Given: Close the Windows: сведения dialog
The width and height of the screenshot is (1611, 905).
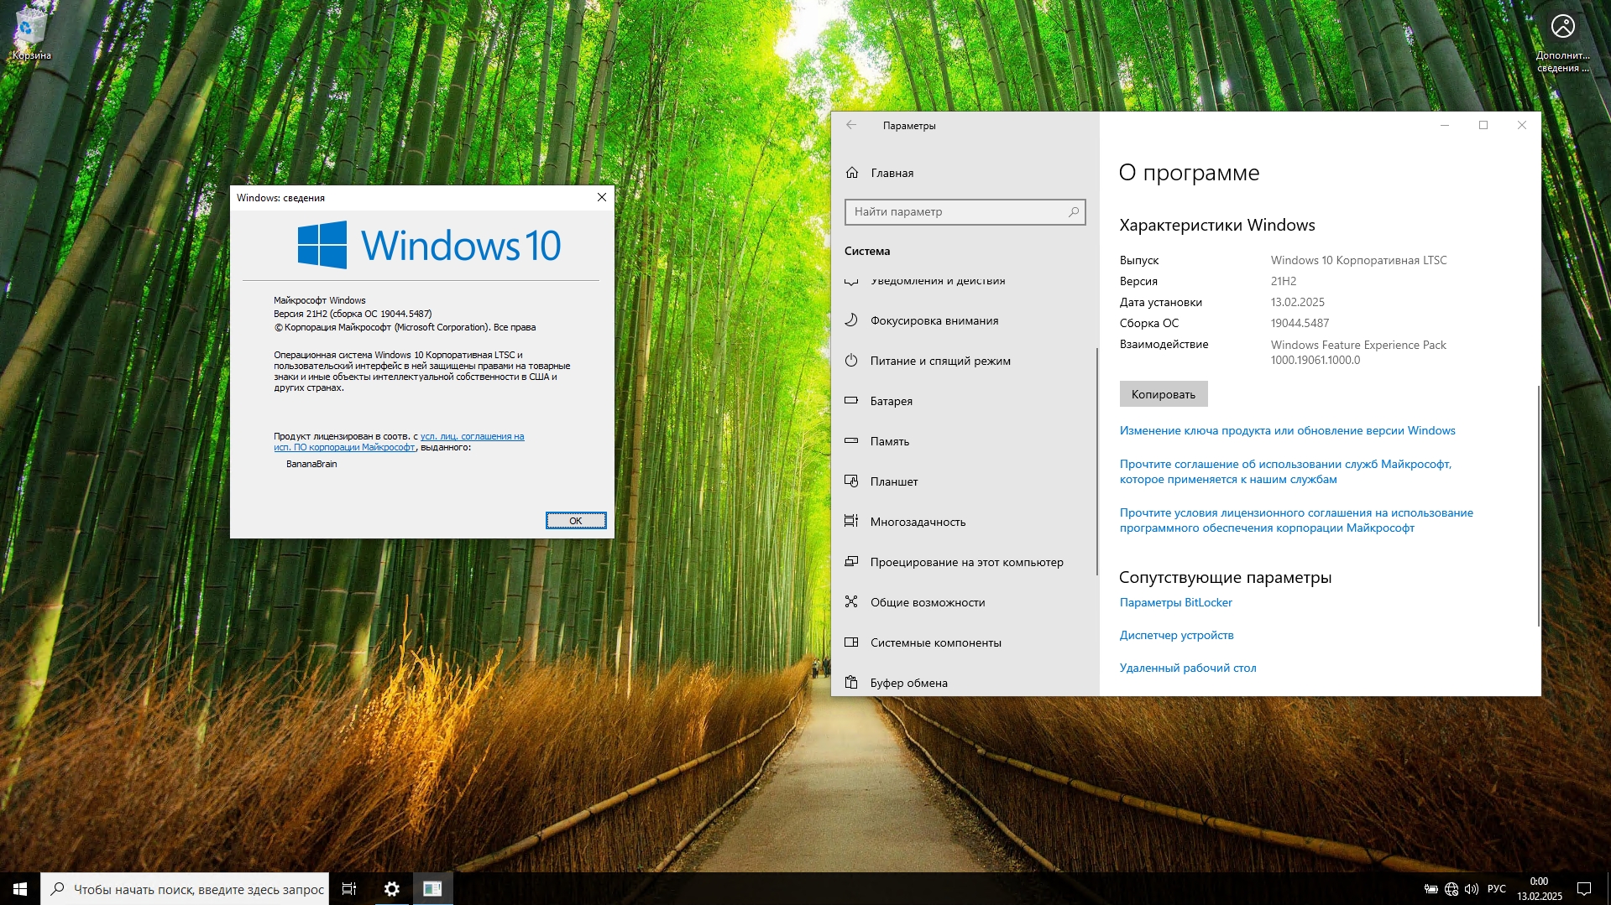Looking at the screenshot, I should (x=601, y=197).
